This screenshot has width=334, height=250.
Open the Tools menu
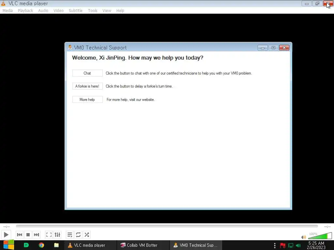tap(92, 11)
